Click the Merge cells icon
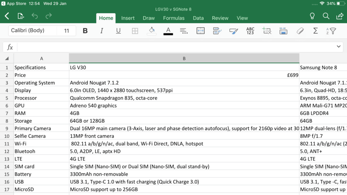This screenshot has width=347, height=195. 201,31
